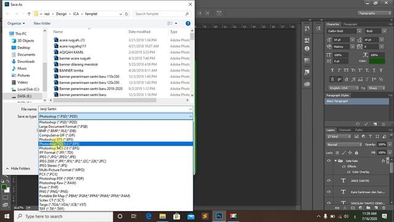Image resolution: width=394 pixels, height=222 pixels.
Task: Refresh the famplet folder listing
Action: click(x=127, y=14)
